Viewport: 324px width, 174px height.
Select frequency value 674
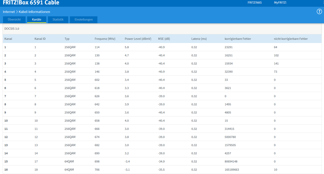pyautogui.click(x=97, y=137)
